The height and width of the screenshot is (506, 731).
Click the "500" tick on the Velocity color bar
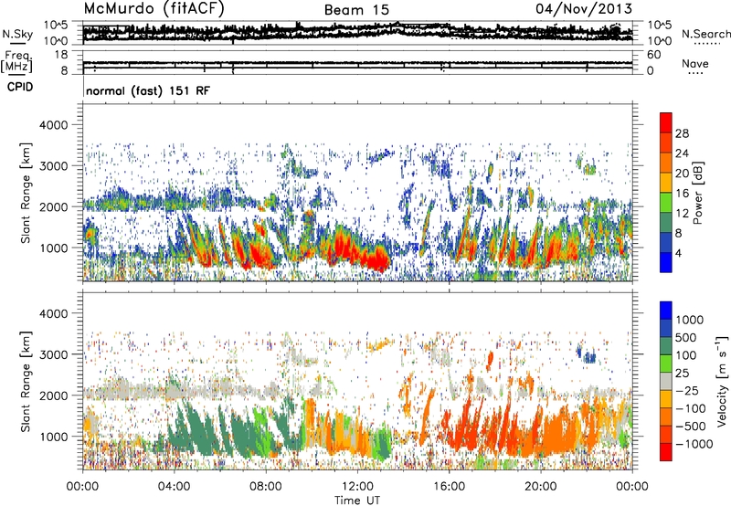(686, 337)
